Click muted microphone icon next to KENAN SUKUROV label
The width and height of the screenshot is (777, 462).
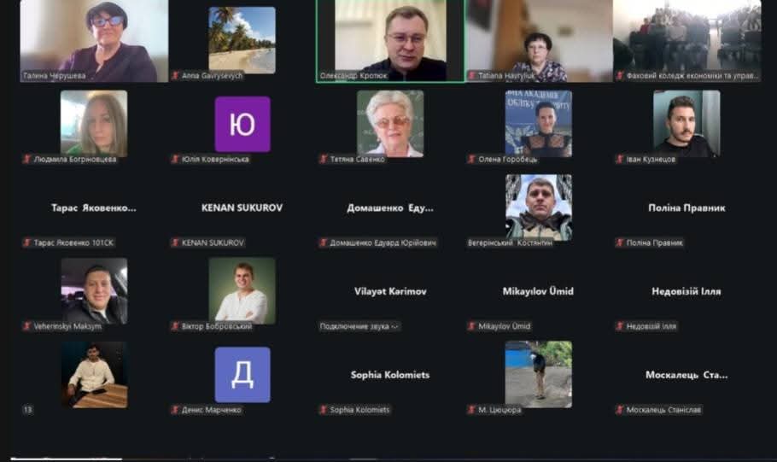(175, 243)
